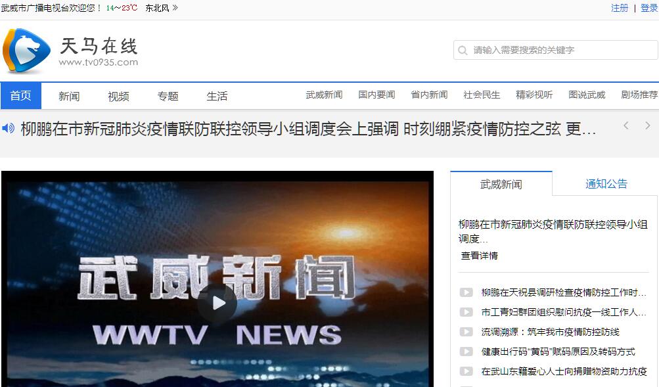
Task: Click the speaker icon beside the headline ticker
Action: tap(9, 128)
